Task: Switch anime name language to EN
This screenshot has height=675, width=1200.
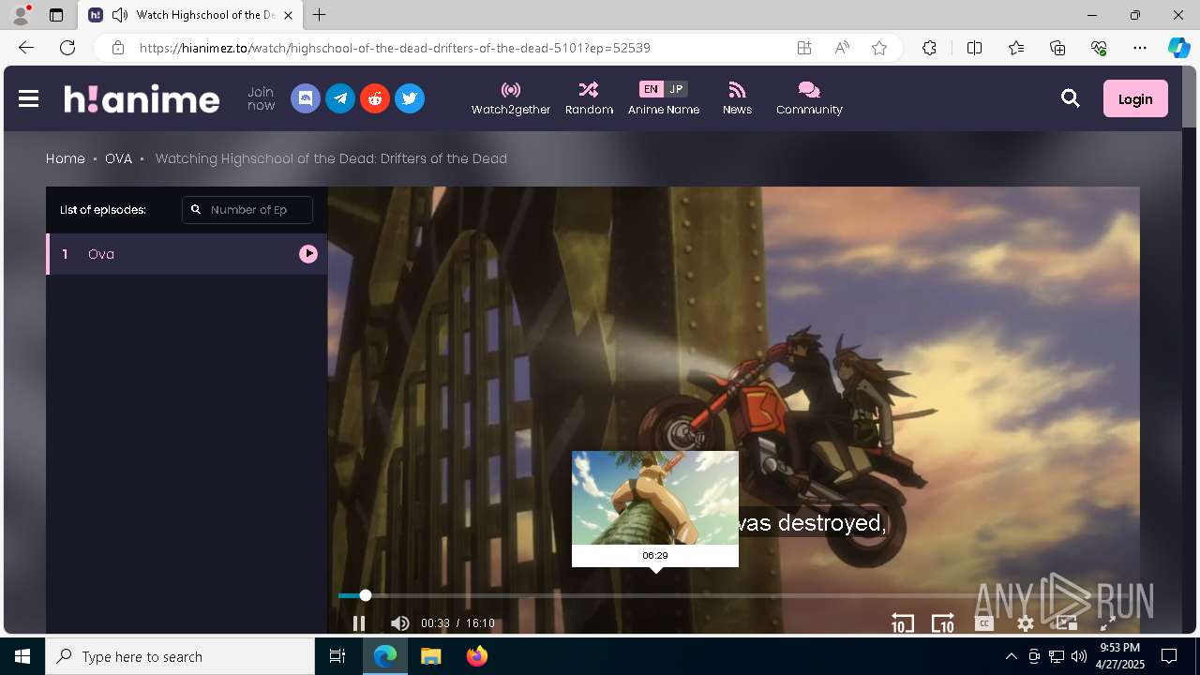Action: (651, 89)
